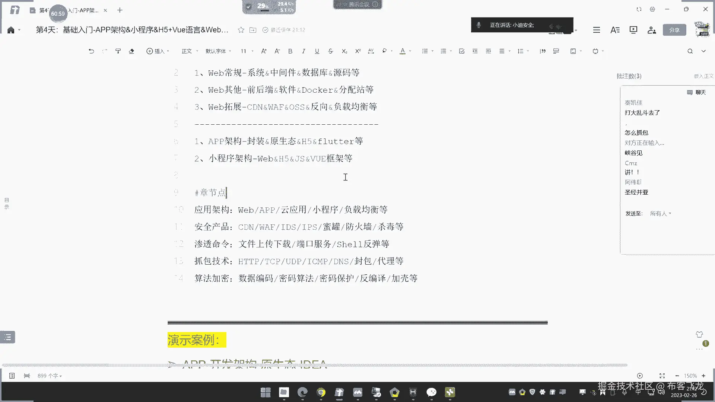Star this document as favorite
The width and height of the screenshot is (715, 402).
click(241, 30)
